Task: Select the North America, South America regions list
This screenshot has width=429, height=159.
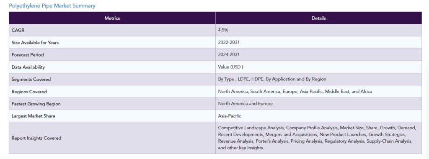Action: (295, 92)
